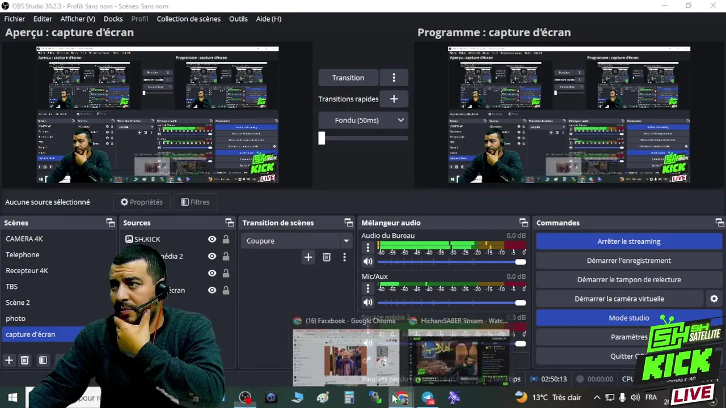This screenshot has width=726, height=408.
Task: Open the Transition button's three-dot menu
Action: tap(394, 78)
